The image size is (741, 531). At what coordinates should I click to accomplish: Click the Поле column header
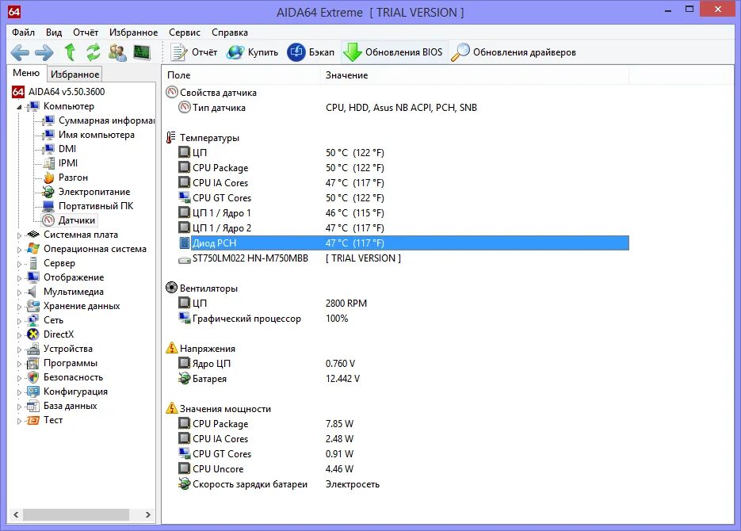click(x=241, y=75)
